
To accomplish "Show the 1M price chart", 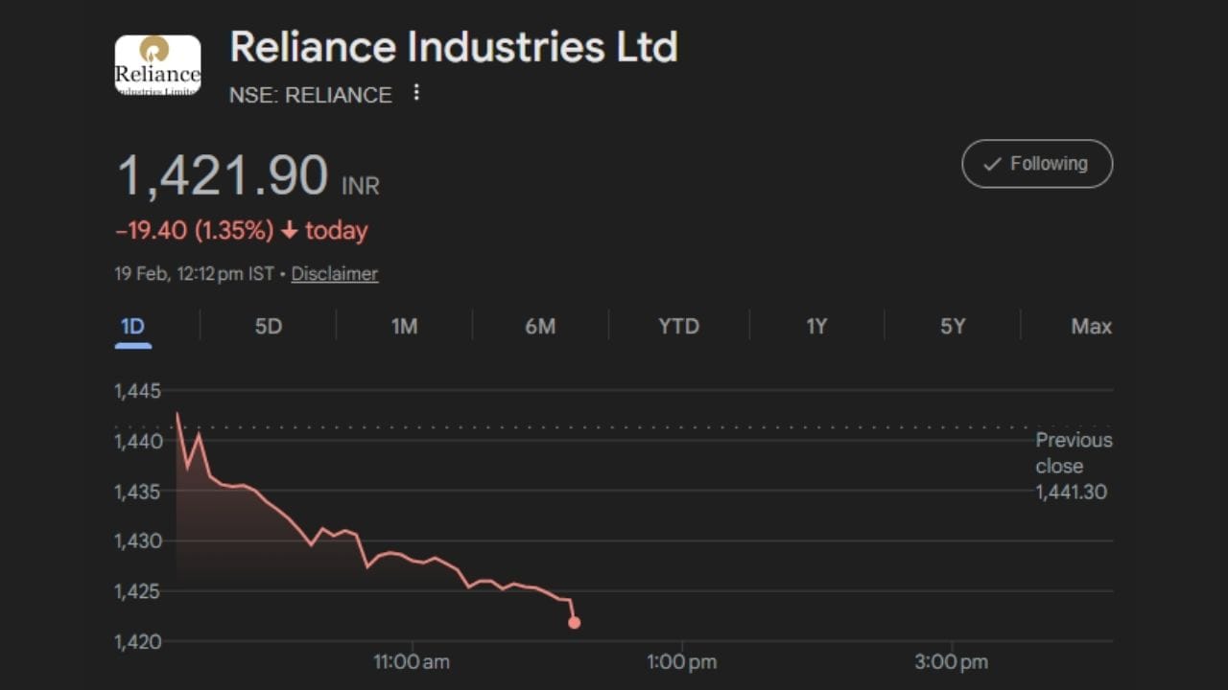I will (404, 327).
